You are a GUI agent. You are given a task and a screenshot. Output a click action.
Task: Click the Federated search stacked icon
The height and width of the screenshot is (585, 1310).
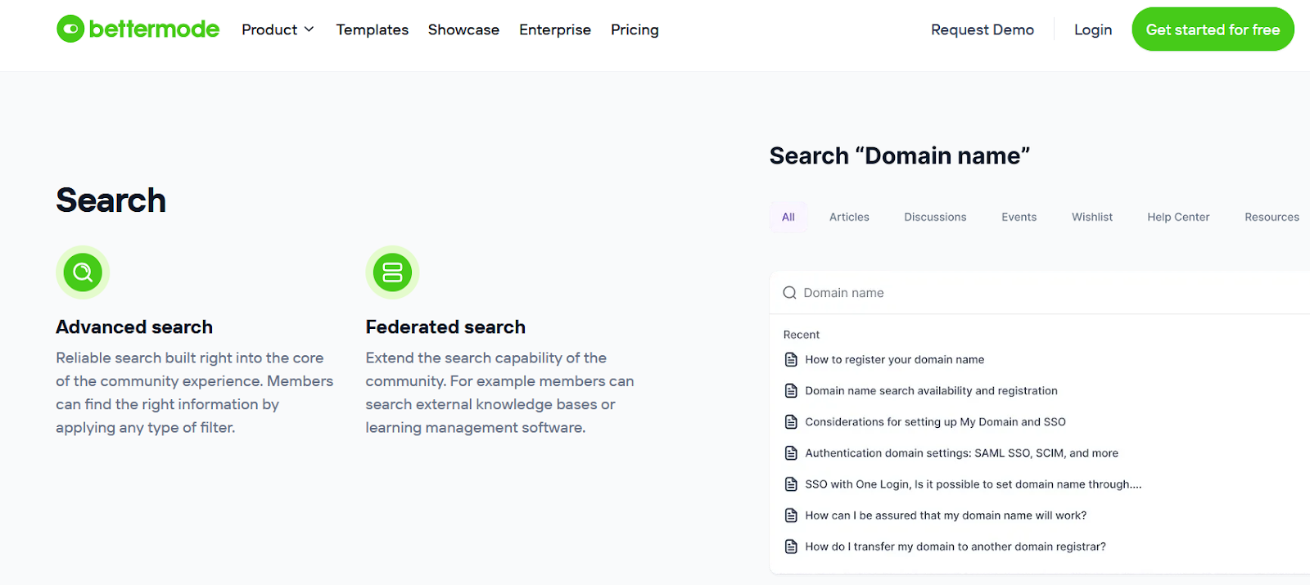(392, 272)
